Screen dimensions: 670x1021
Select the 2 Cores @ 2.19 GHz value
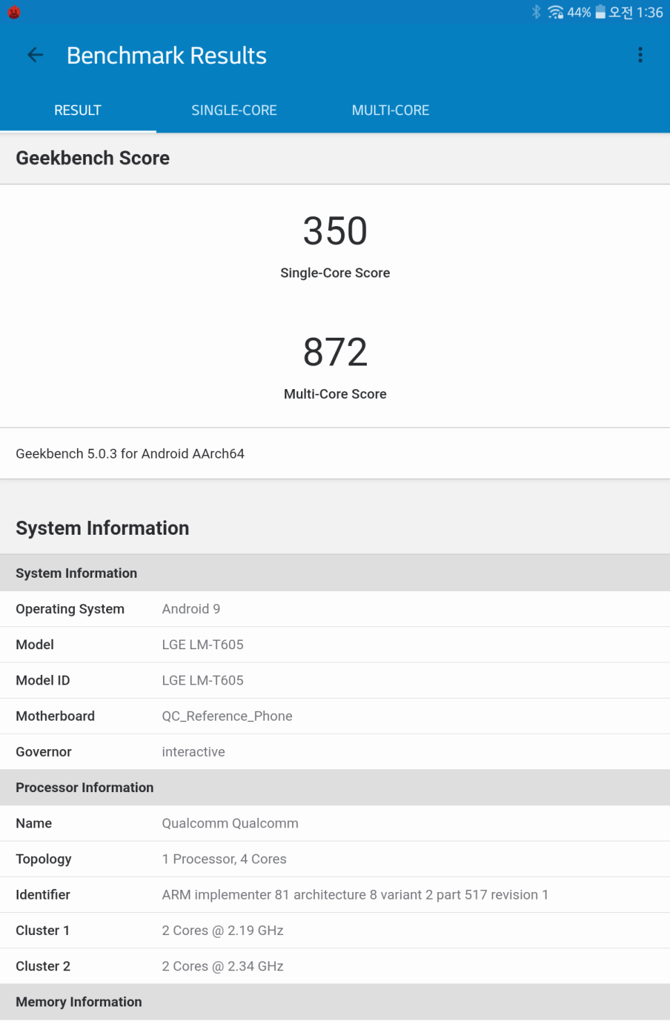[x=223, y=931]
